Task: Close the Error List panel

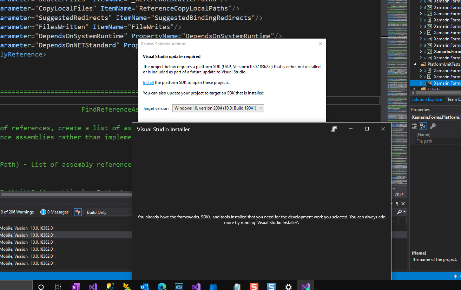Action: pyautogui.click(x=403, y=204)
